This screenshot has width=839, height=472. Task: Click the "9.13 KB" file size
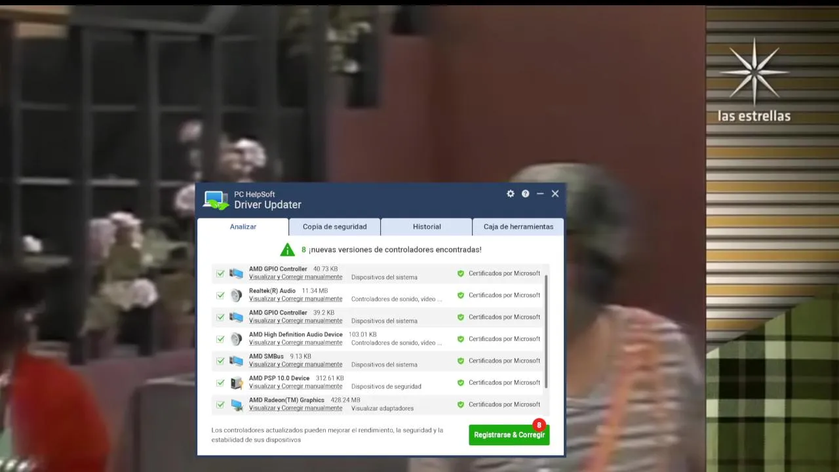click(x=301, y=357)
